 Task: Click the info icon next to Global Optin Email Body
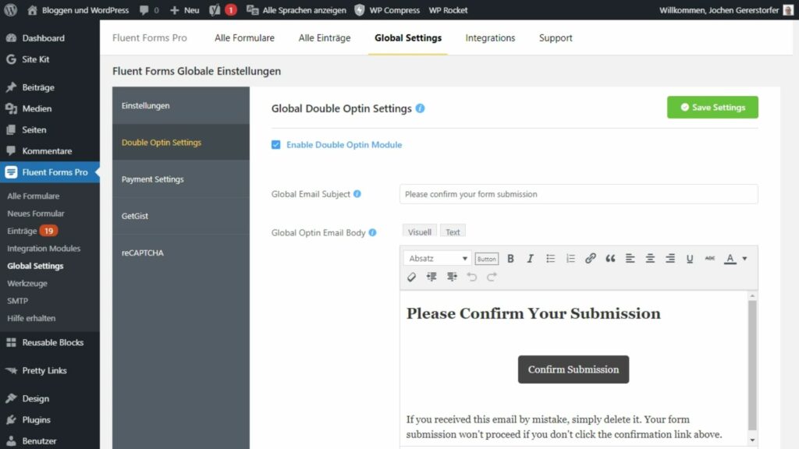click(372, 232)
